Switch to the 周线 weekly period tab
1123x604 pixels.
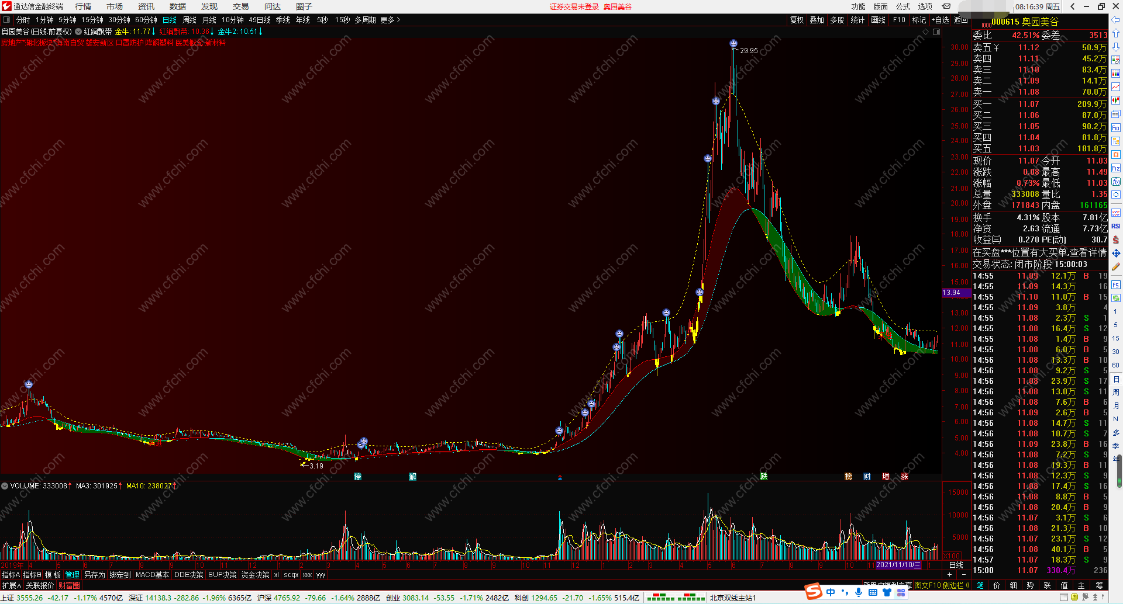[x=190, y=20]
